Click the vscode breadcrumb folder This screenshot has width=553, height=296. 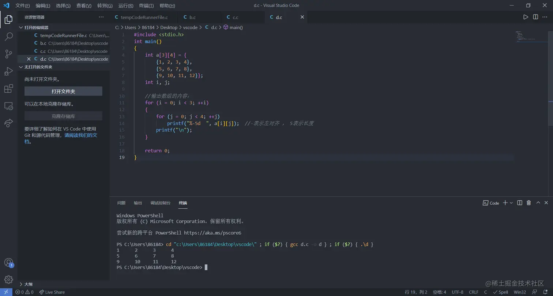[190, 27]
